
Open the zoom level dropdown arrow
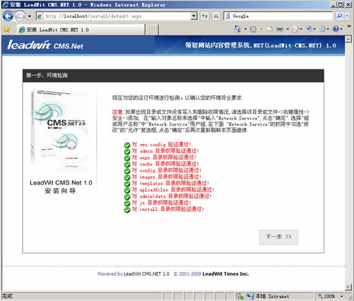pyautogui.click(x=342, y=296)
